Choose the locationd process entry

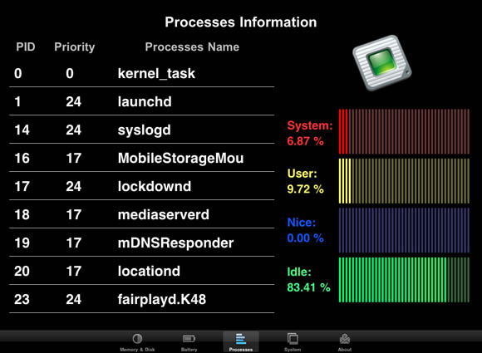pyautogui.click(x=142, y=271)
